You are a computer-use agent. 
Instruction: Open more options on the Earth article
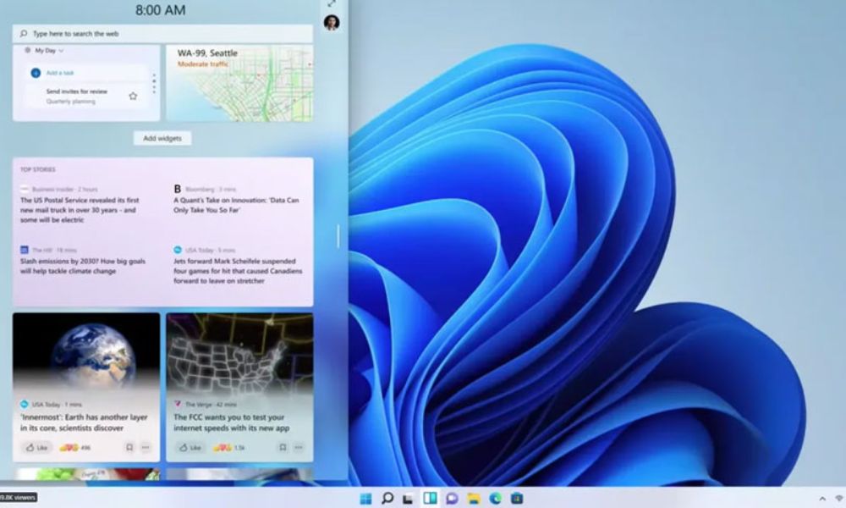click(146, 447)
